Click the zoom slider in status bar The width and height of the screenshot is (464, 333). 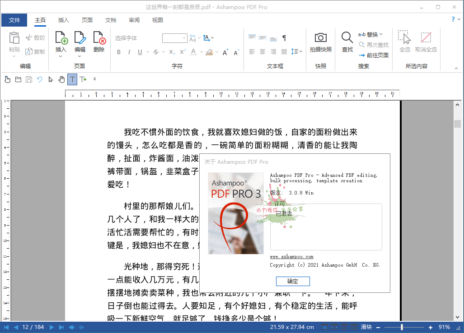pyautogui.click(x=402, y=327)
